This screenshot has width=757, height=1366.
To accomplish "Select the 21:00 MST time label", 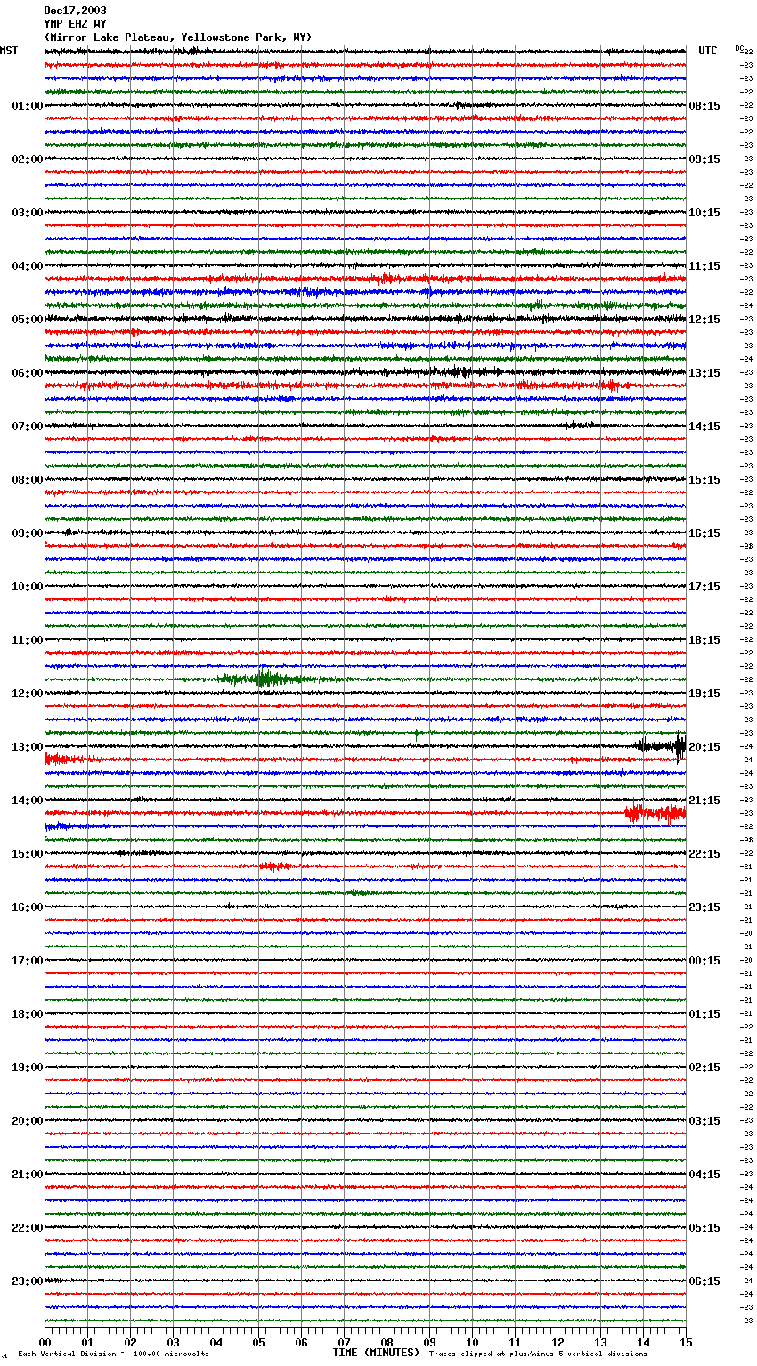I will [27, 1175].
